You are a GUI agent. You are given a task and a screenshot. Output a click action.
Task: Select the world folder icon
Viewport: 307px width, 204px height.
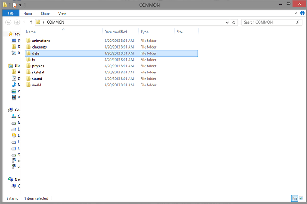coord(28,85)
